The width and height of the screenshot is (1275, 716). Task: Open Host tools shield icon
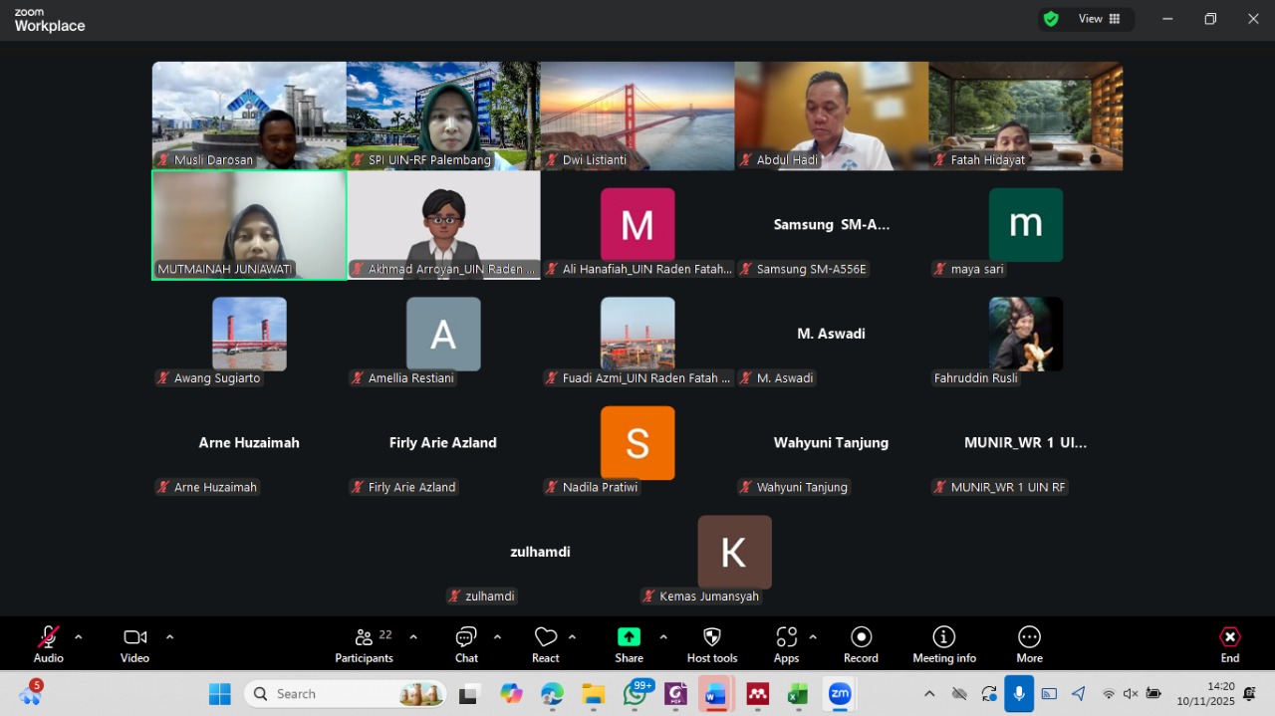(712, 644)
